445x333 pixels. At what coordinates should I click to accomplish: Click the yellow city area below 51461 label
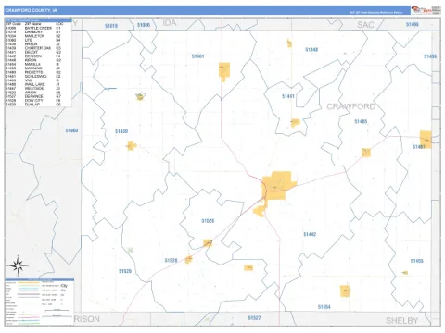[x=224, y=71]
